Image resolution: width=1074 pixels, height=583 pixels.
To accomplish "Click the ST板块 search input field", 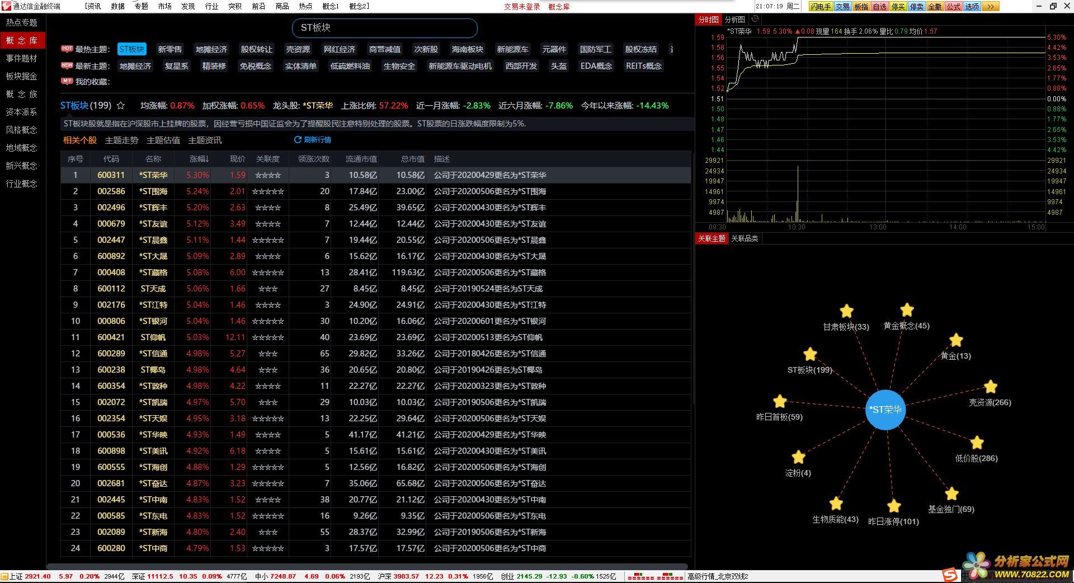I will coord(385,28).
